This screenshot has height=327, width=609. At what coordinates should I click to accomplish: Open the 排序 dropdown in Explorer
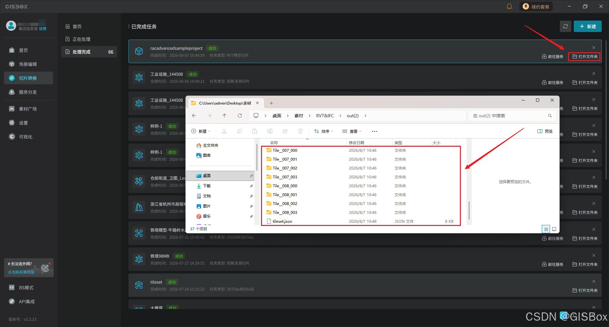tap(324, 131)
